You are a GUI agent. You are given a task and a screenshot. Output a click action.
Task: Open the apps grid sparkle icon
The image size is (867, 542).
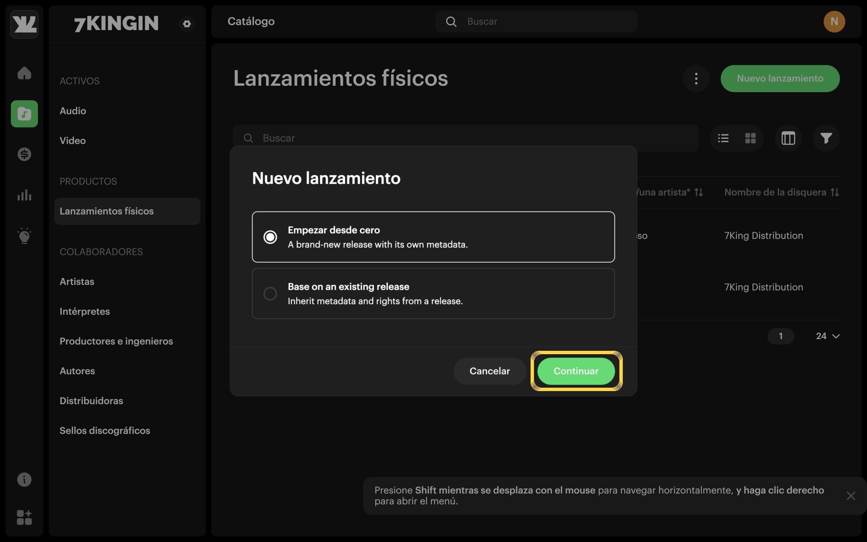pos(24,518)
